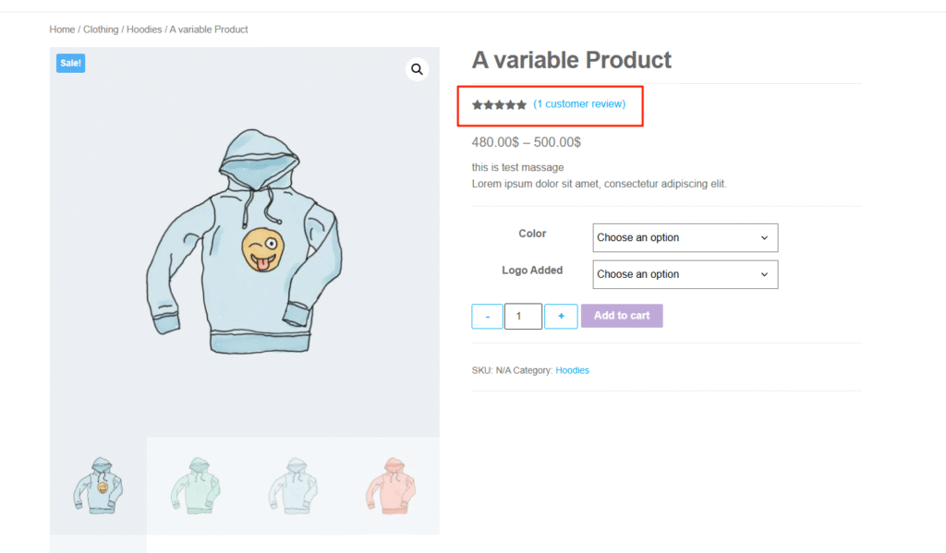Click the main hoodie product image
This screenshot has width=946, height=553.
coord(244,242)
